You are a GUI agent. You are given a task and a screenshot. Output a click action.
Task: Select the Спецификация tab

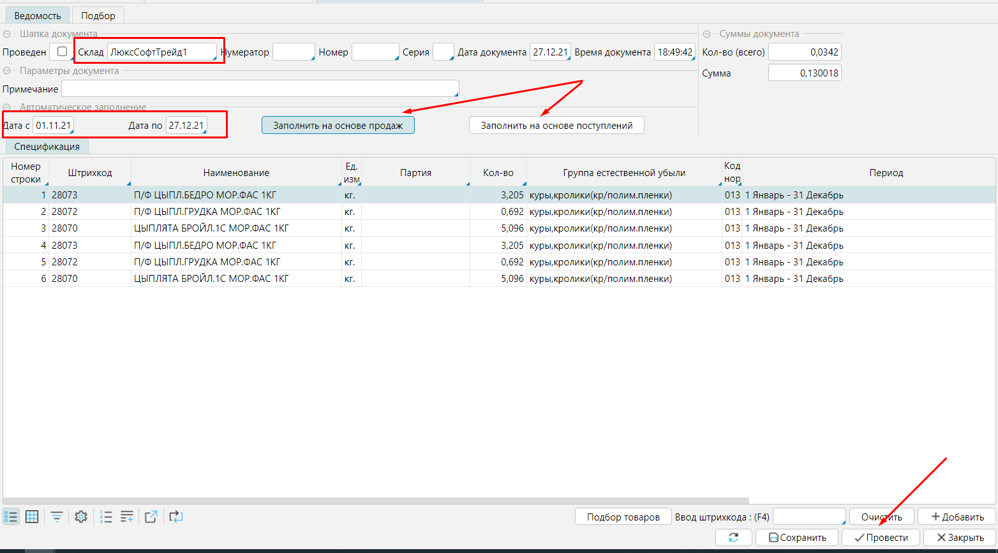coord(47,147)
